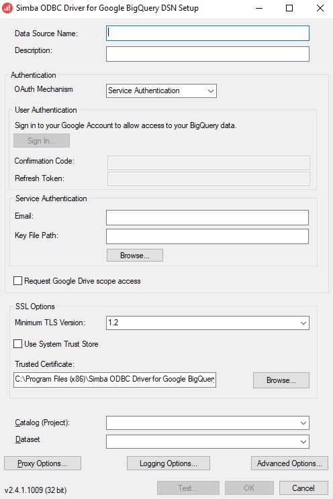Viewport: 333px width, 499px height.
Task: Toggle Use System Trust Store checkbox
Action: [x=18, y=343]
